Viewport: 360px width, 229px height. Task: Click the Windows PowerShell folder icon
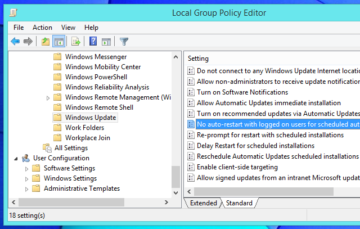click(57, 77)
